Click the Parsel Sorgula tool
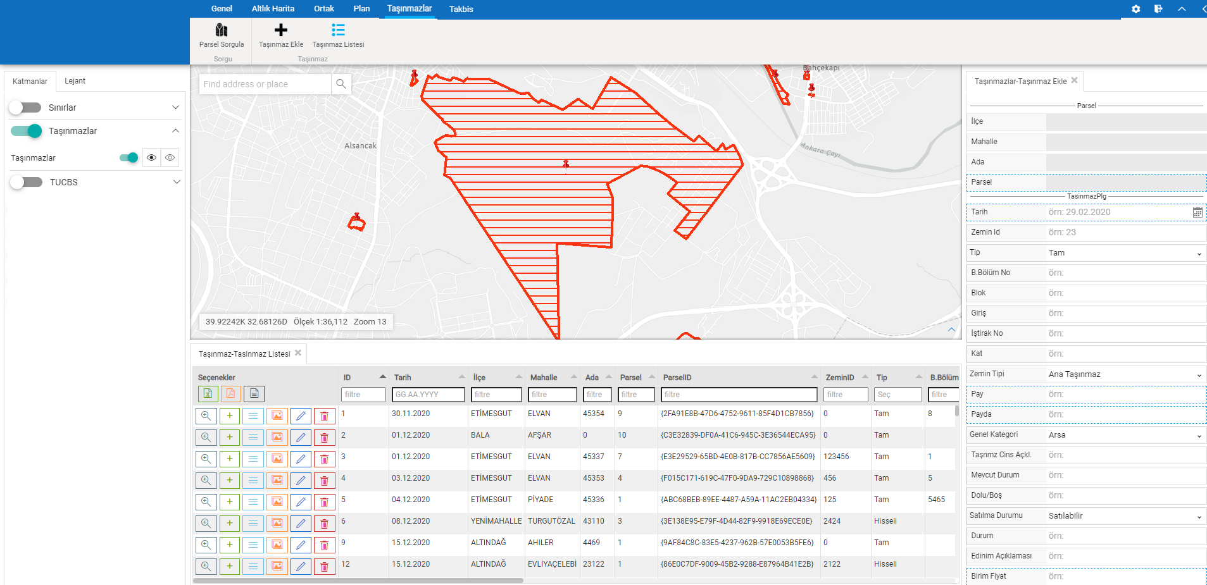 coord(221,35)
